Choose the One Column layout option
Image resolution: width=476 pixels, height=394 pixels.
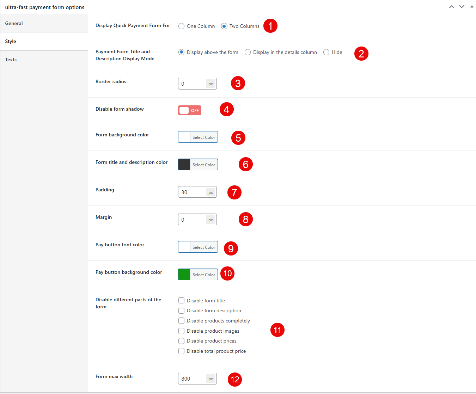182,26
